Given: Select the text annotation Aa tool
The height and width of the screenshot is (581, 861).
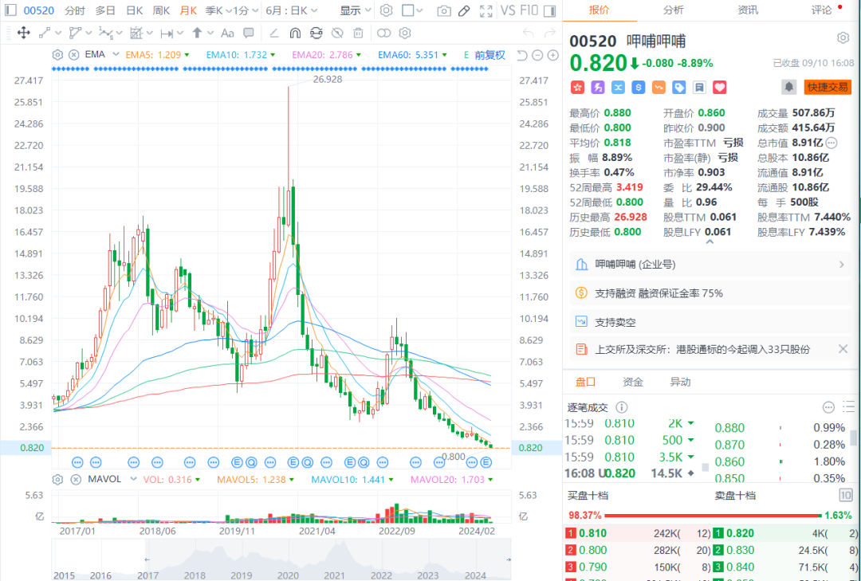Looking at the screenshot, I should pos(227,33).
